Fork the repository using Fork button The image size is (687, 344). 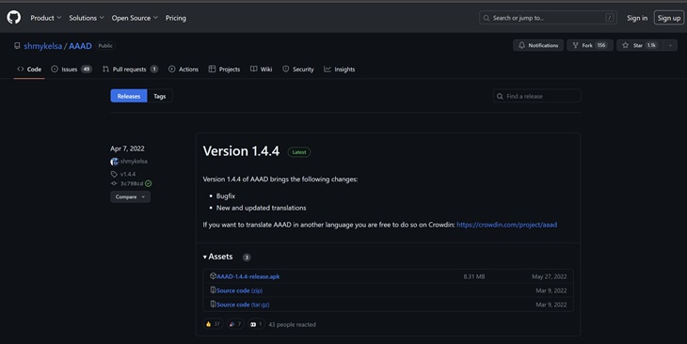pyautogui.click(x=590, y=45)
